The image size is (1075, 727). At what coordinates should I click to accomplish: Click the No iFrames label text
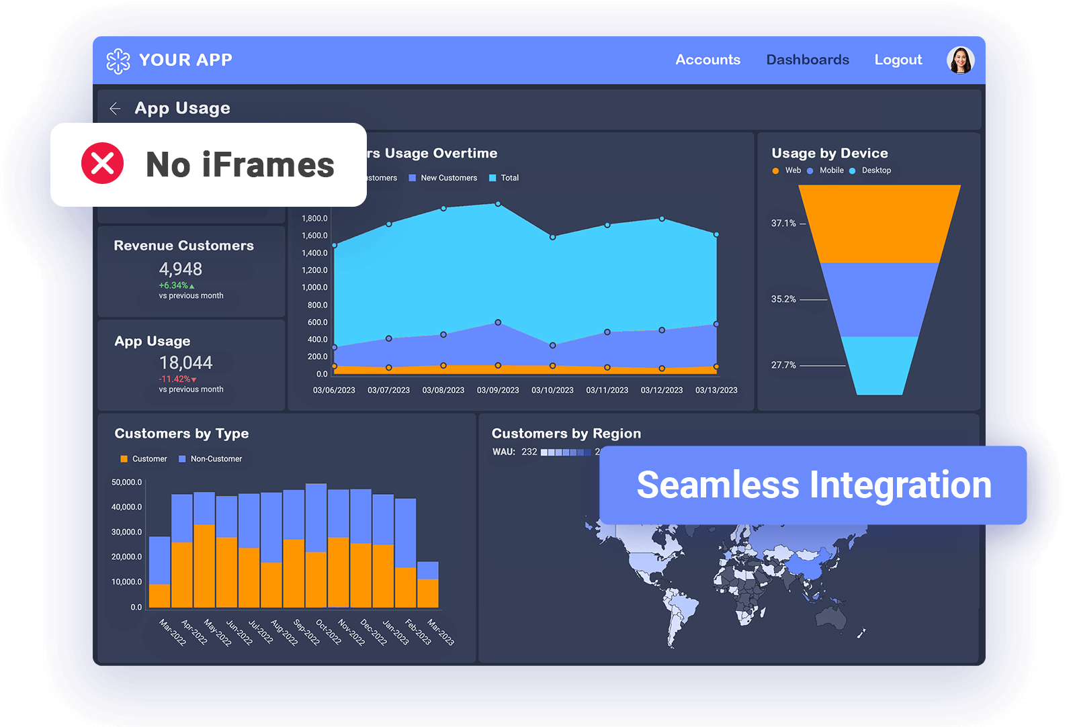tap(240, 164)
